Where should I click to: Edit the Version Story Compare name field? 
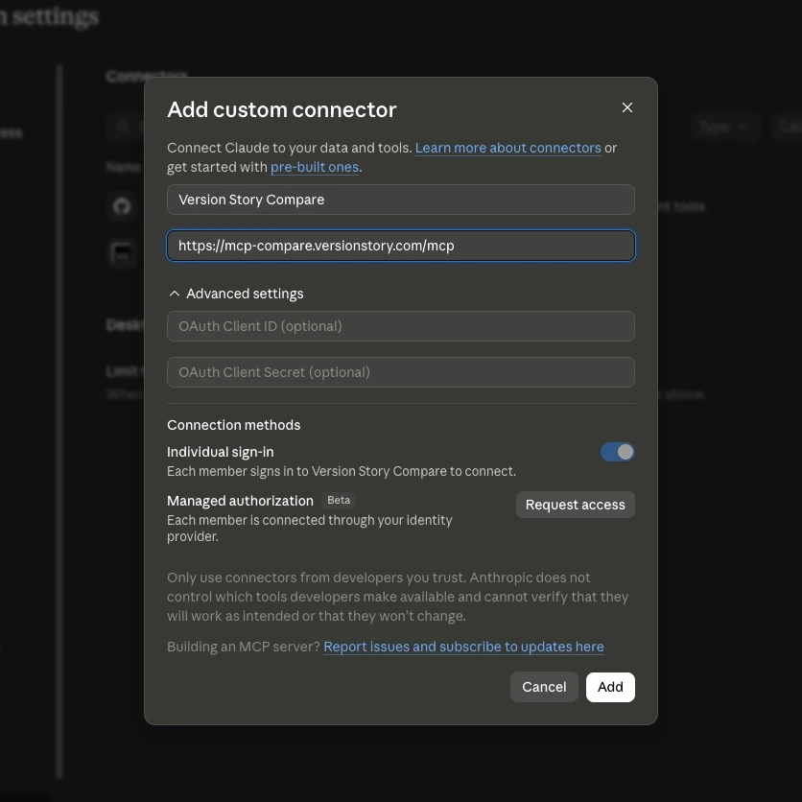400,200
